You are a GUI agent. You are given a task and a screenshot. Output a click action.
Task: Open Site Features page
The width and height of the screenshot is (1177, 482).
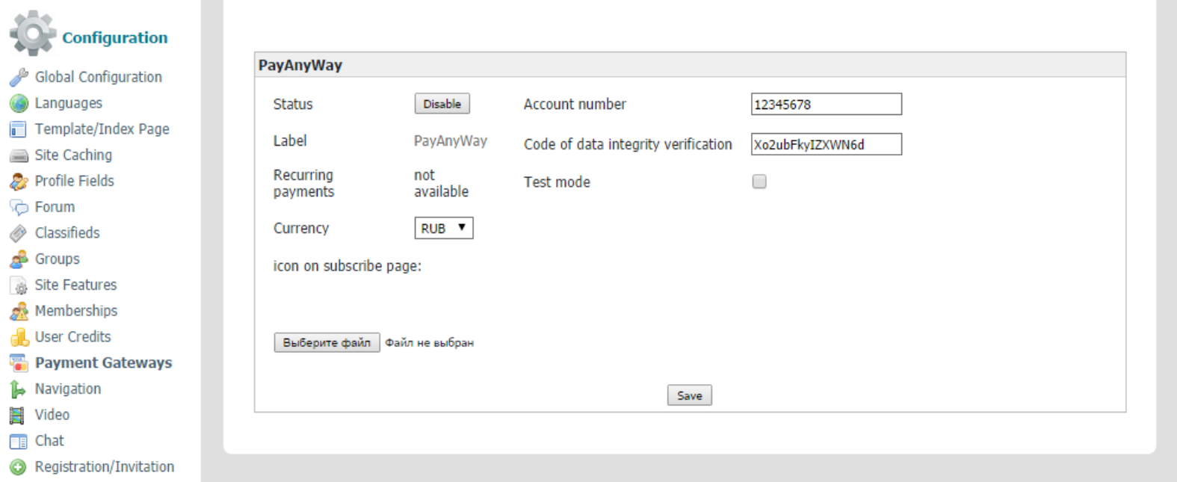(x=76, y=285)
